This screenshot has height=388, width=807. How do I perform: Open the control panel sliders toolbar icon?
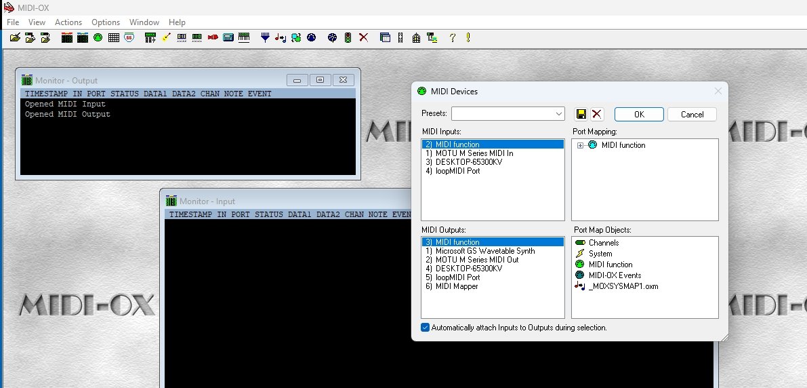click(150, 37)
